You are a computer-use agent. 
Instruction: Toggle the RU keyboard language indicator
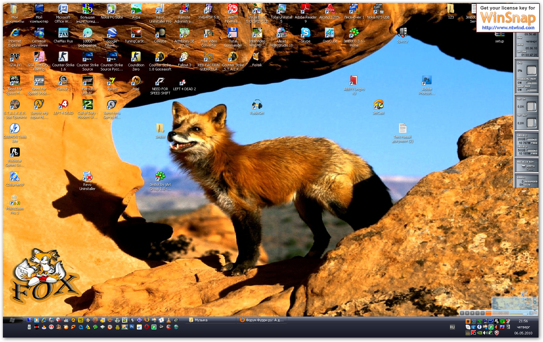(452, 327)
